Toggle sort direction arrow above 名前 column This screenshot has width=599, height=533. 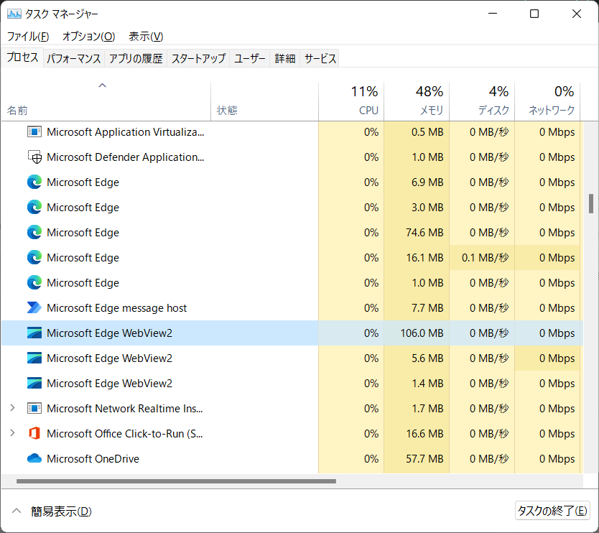[103, 85]
